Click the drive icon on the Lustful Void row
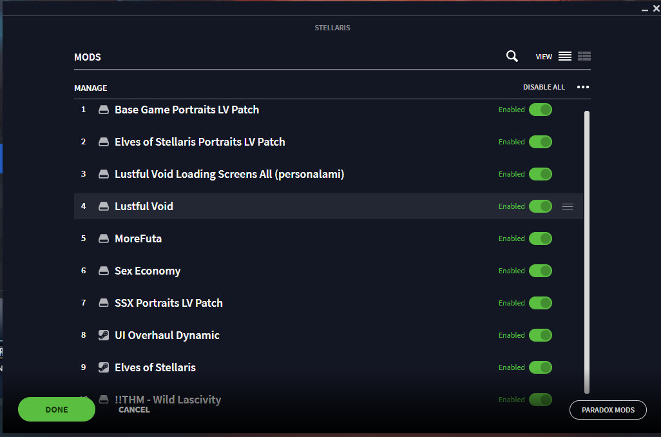The height and width of the screenshot is (437, 661). point(104,206)
